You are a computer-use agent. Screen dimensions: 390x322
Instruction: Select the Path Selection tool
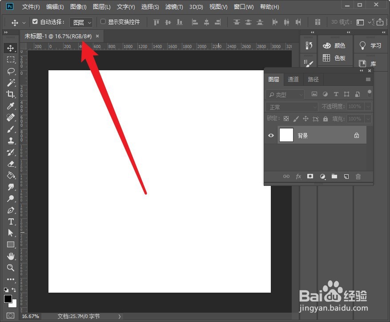click(10, 233)
